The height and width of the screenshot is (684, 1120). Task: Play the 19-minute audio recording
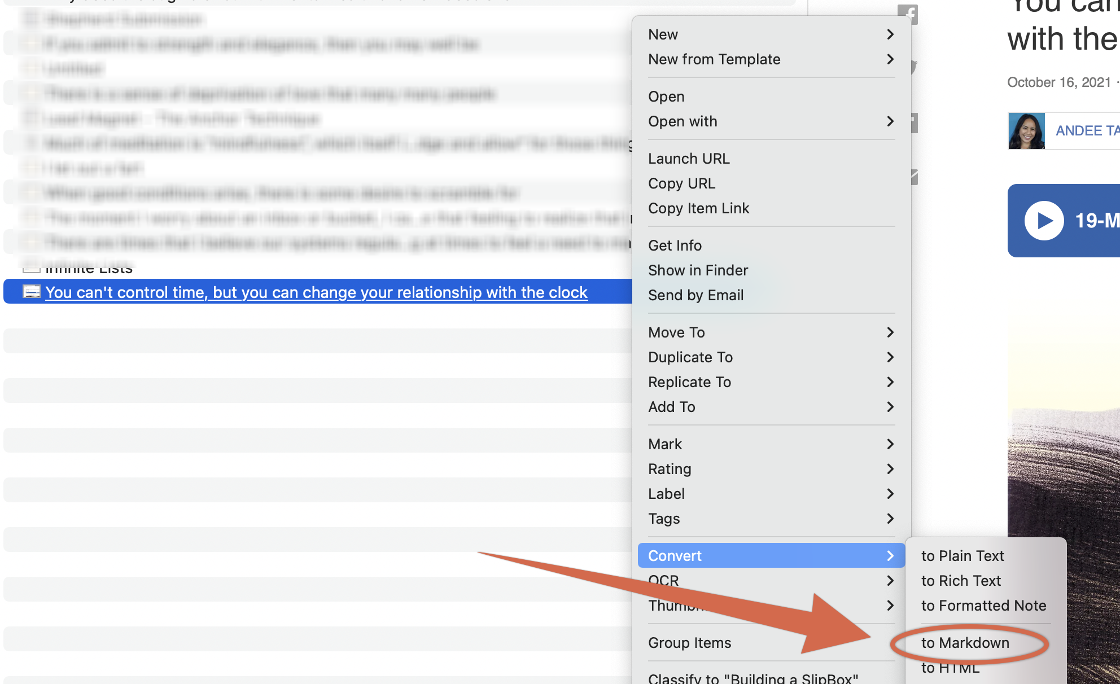(1044, 221)
